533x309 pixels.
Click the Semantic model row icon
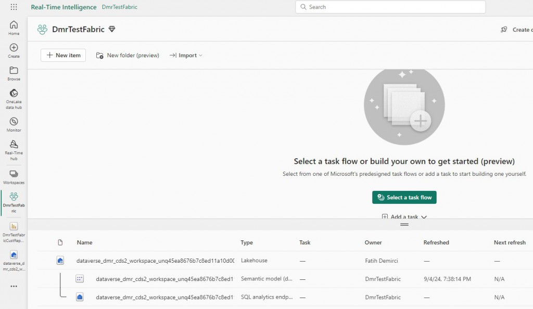[80, 279]
